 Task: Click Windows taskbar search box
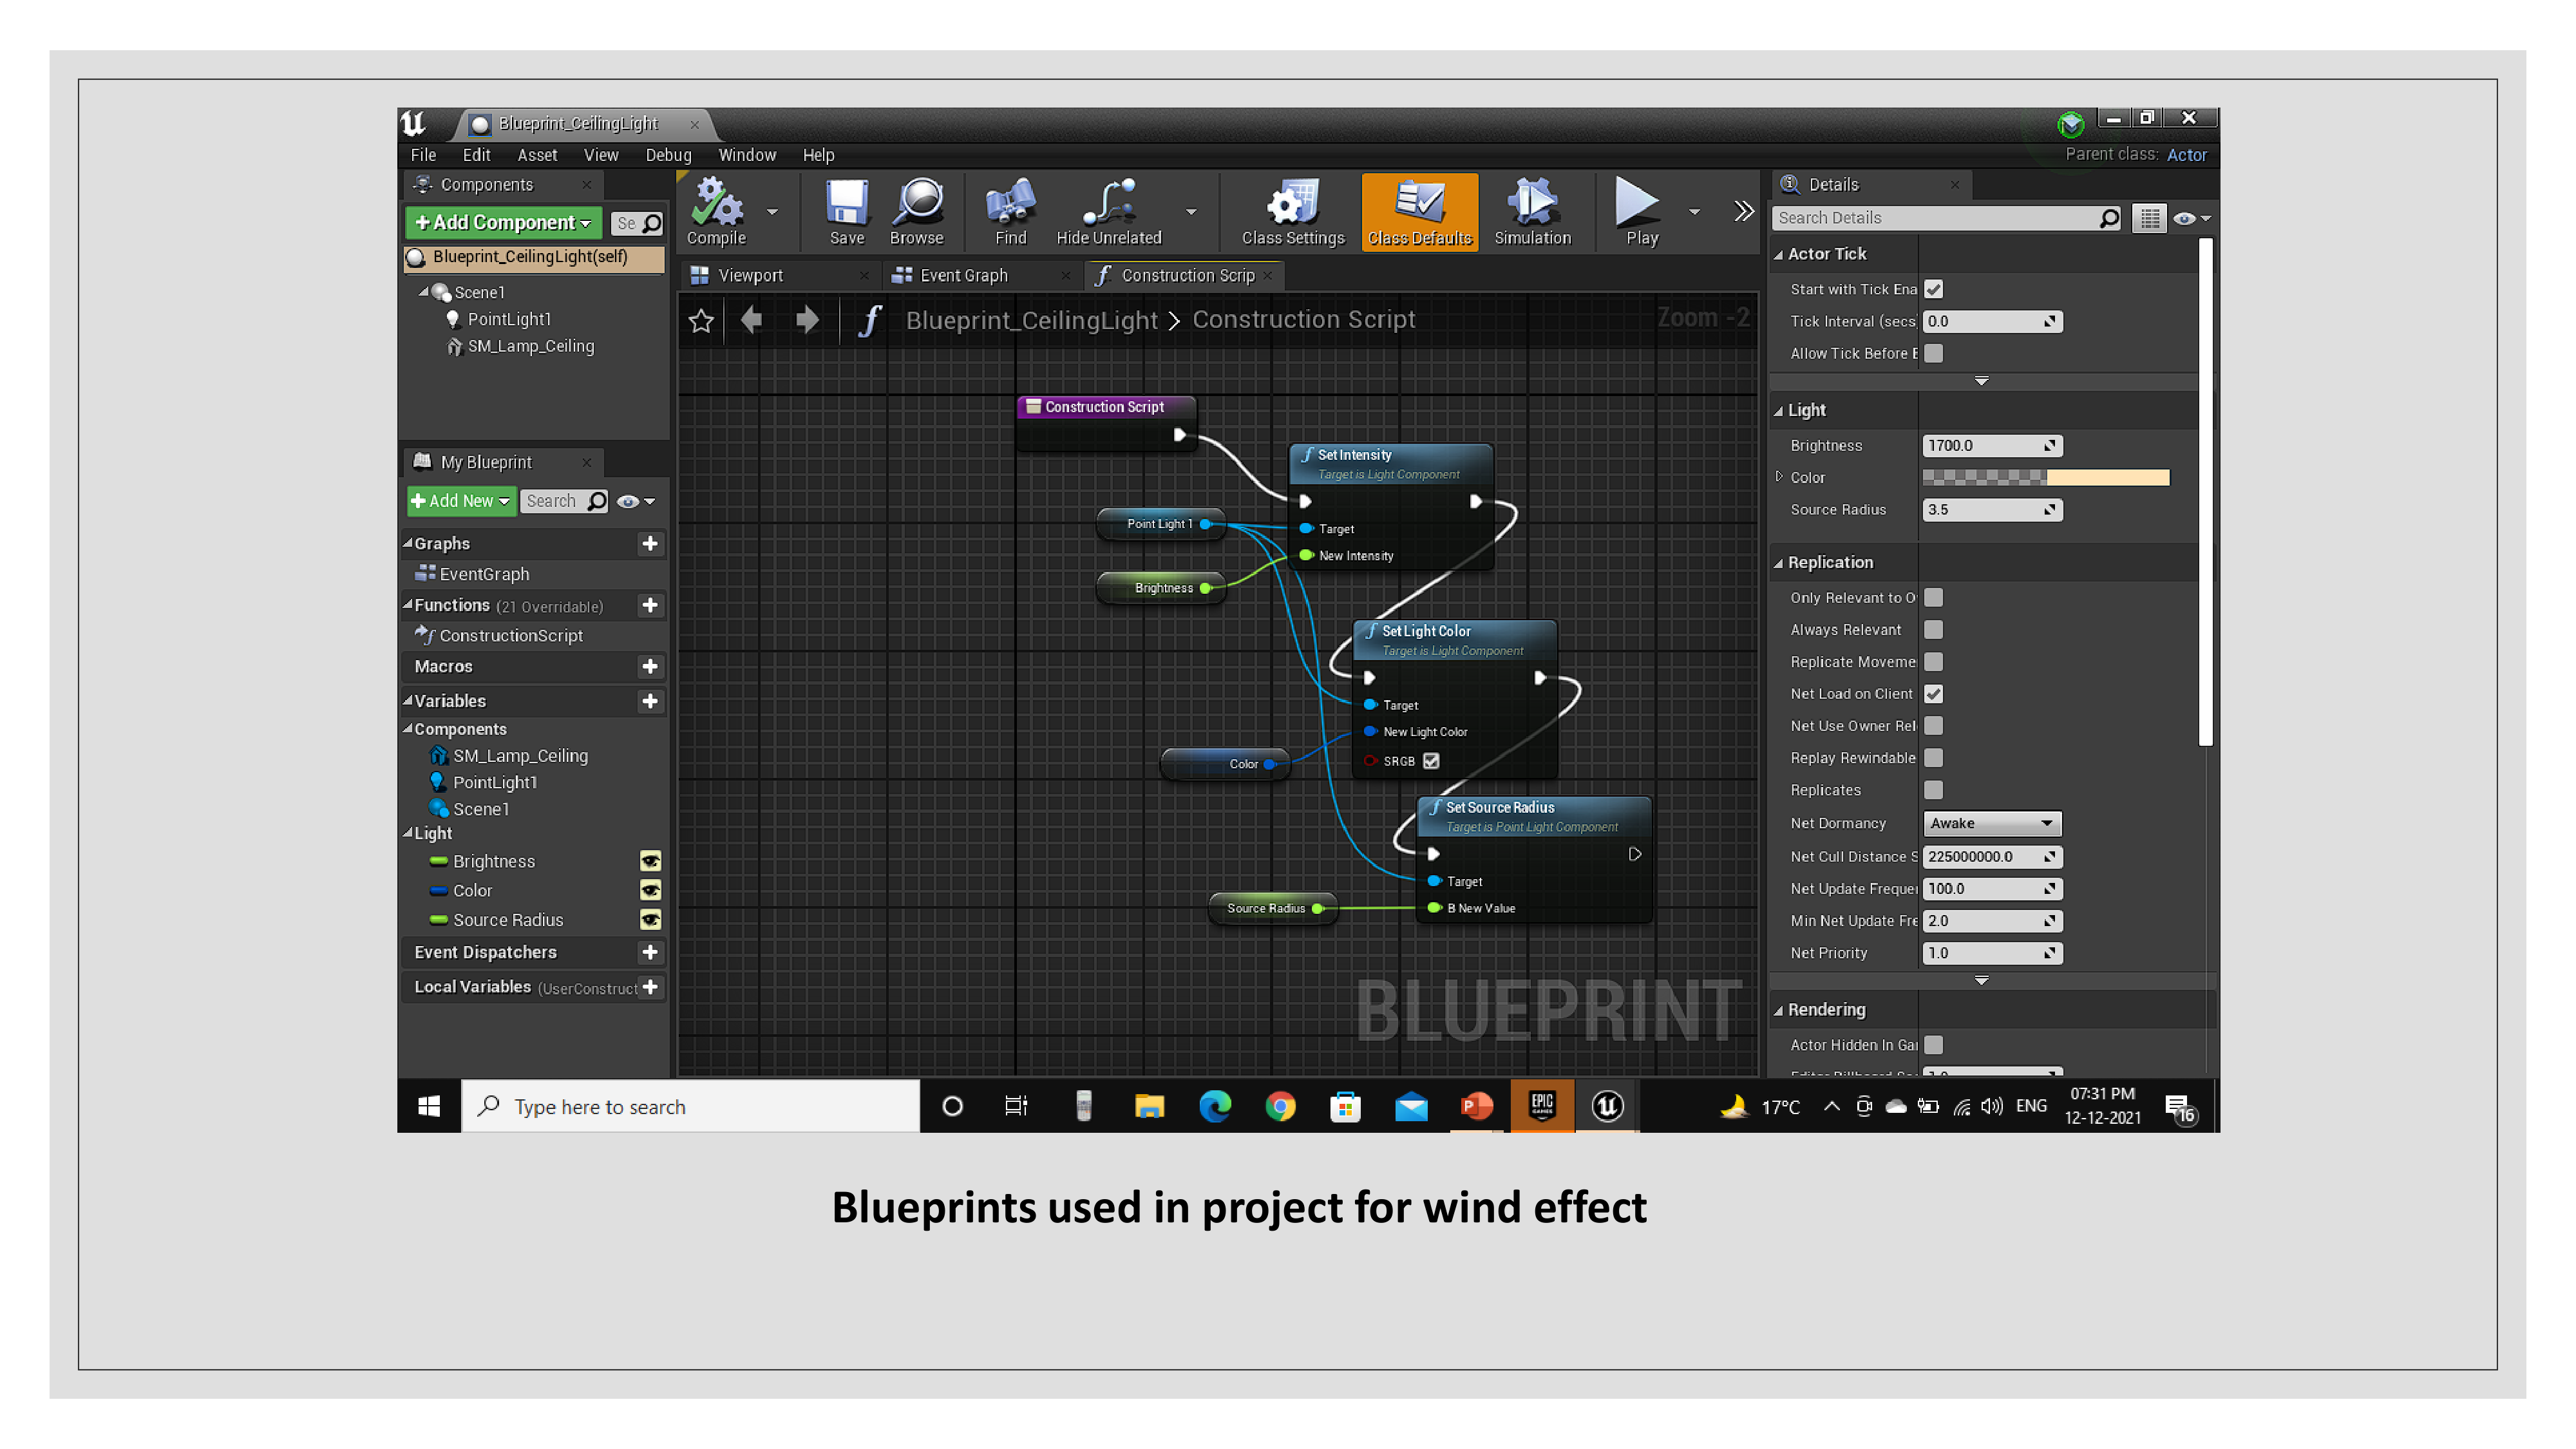click(690, 1106)
